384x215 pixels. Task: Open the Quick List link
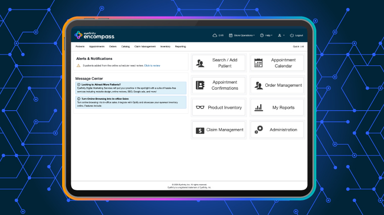click(298, 46)
